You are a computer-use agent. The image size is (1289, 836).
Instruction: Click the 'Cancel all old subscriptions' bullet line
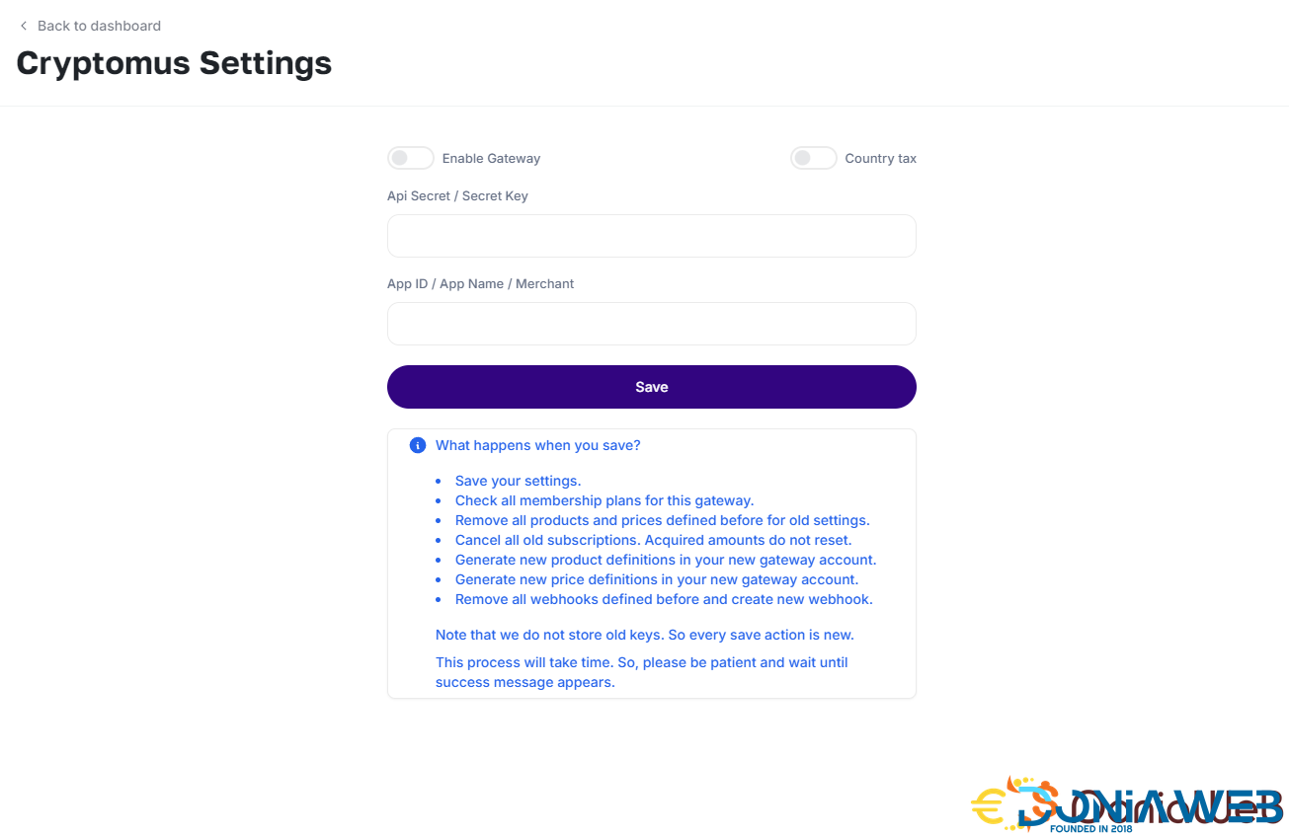pos(653,541)
